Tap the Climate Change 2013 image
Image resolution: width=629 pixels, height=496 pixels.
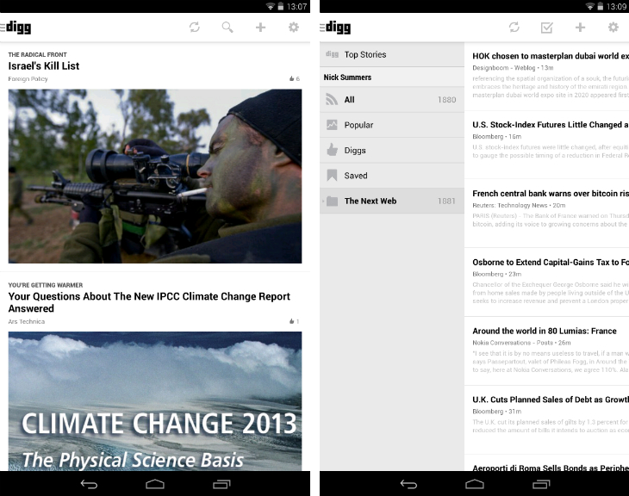click(155, 401)
